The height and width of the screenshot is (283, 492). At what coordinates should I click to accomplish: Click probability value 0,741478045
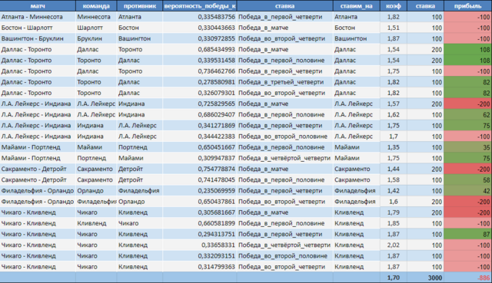pyautogui.click(x=200, y=179)
